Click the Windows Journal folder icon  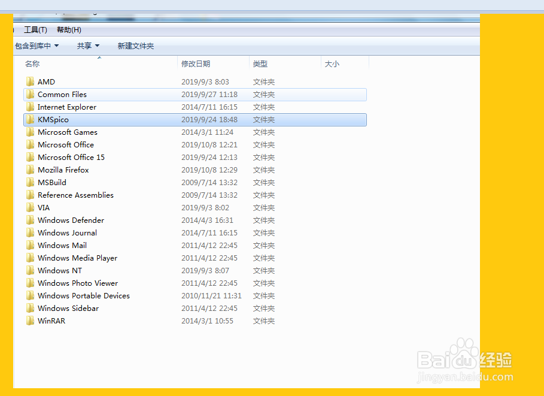click(x=30, y=232)
